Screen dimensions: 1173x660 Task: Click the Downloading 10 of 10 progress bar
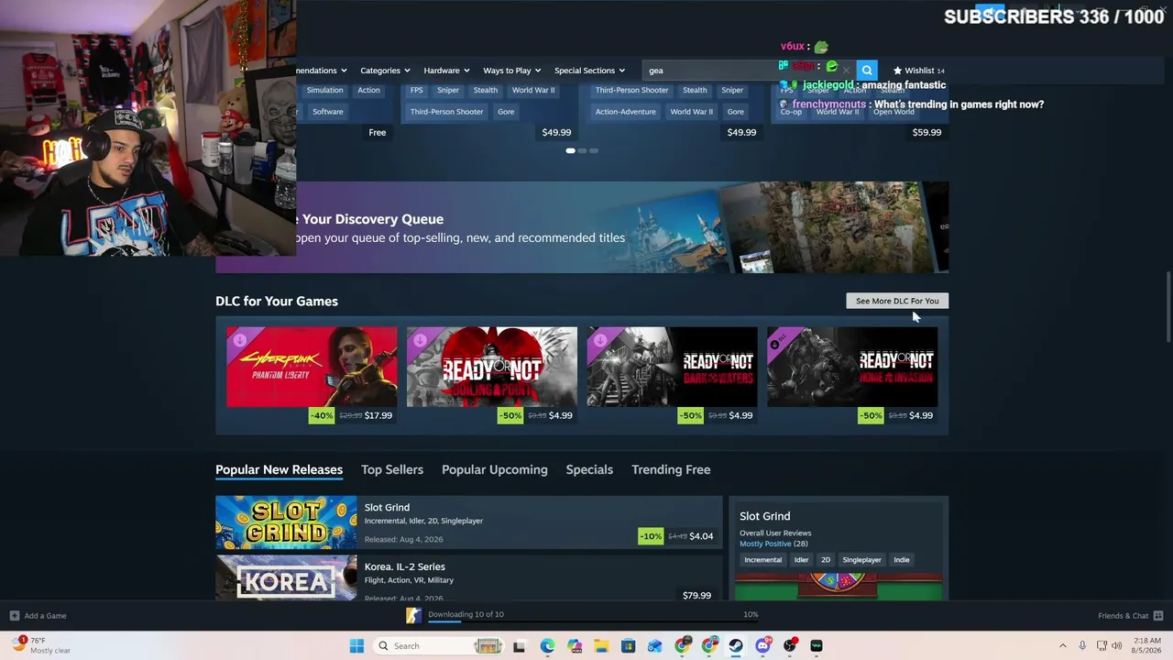coord(594,621)
